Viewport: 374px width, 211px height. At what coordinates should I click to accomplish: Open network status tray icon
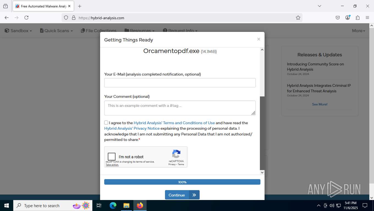[339, 206]
